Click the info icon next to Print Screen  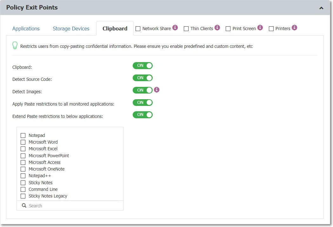260,28
